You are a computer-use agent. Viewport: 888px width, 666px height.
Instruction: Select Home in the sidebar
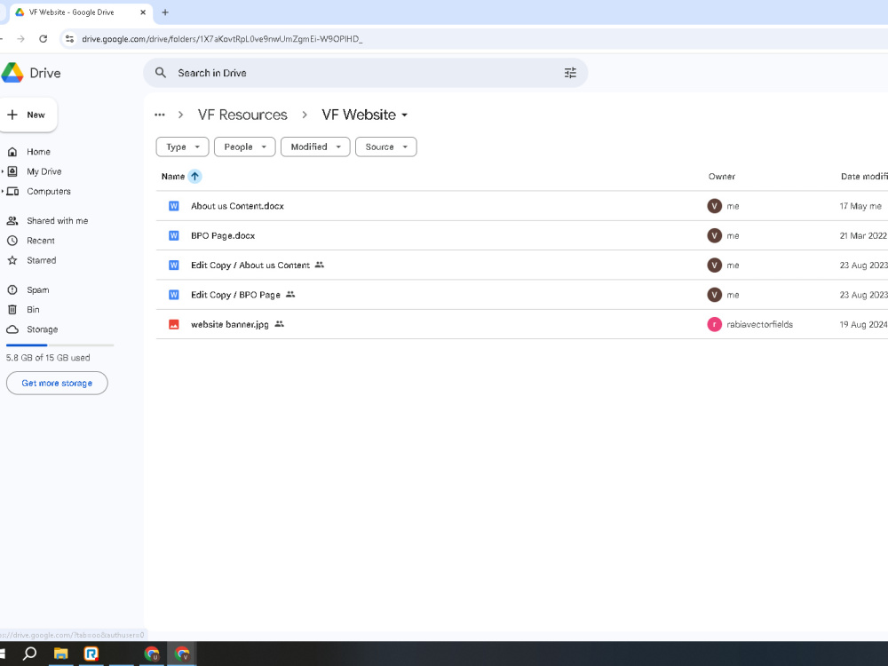38,152
